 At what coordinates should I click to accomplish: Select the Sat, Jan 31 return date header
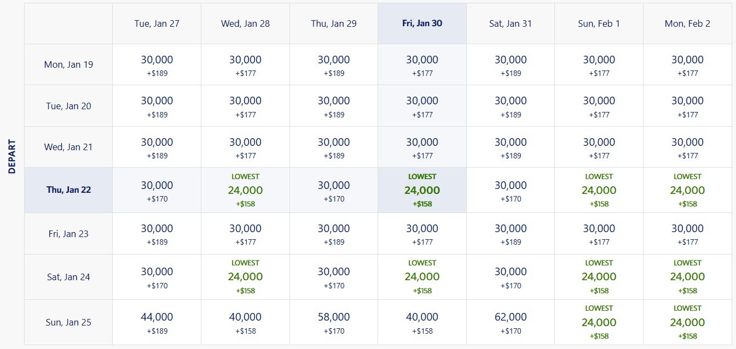click(x=510, y=24)
